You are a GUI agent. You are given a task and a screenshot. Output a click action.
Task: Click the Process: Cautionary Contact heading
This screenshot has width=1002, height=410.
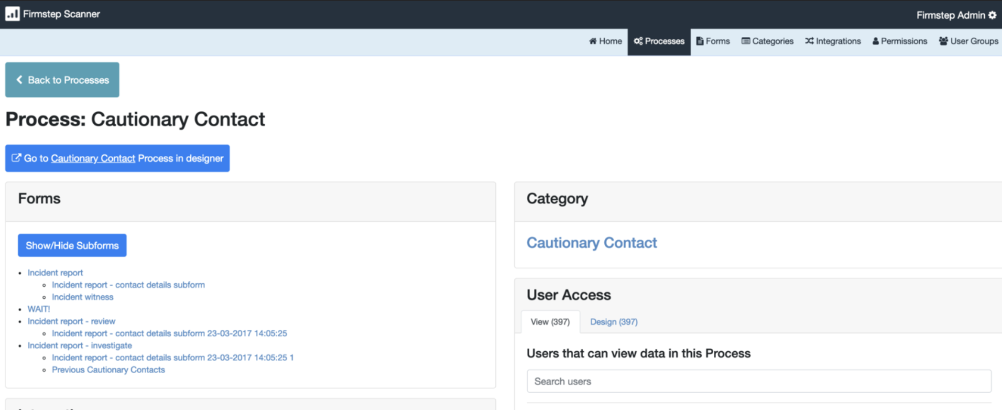[135, 119]
